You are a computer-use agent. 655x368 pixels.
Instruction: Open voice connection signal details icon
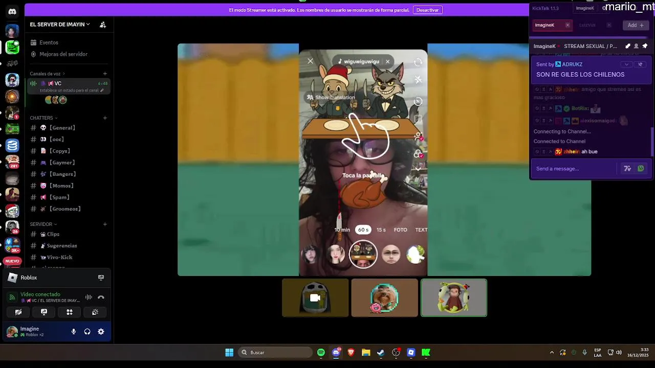pyautogui.click(x=12, y=297)
